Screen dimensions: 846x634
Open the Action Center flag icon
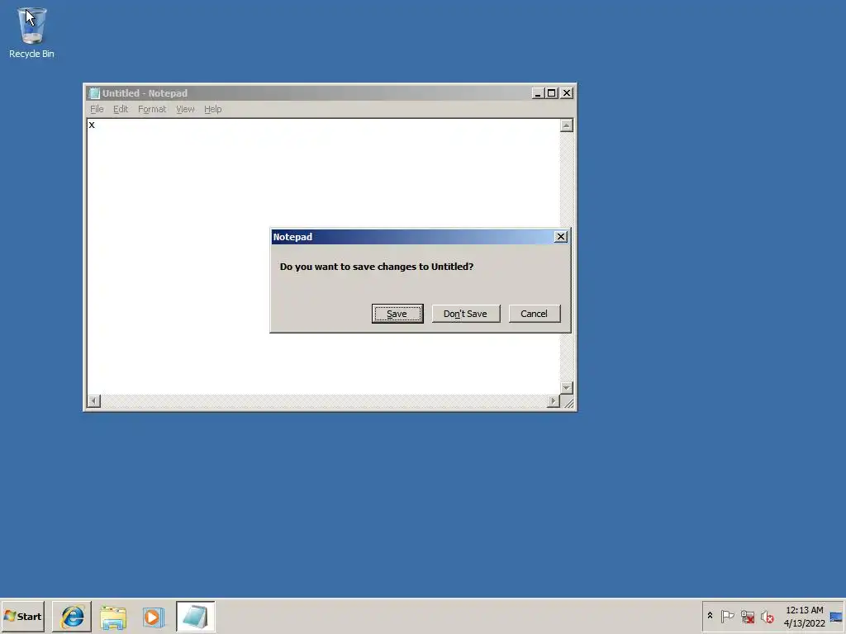(727, 616)
